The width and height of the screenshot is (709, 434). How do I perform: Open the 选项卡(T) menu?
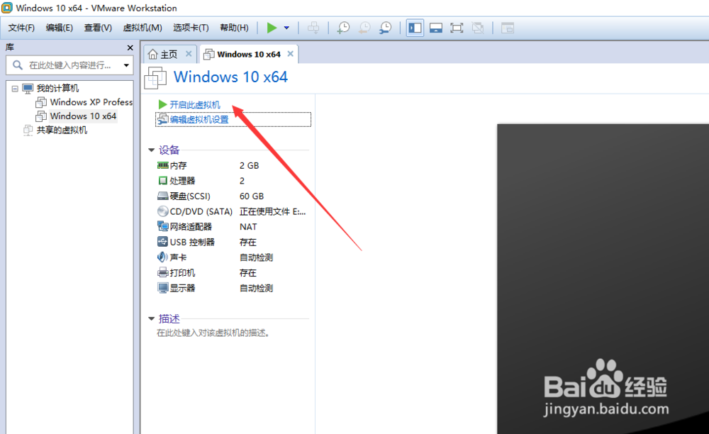coord(191,28)
